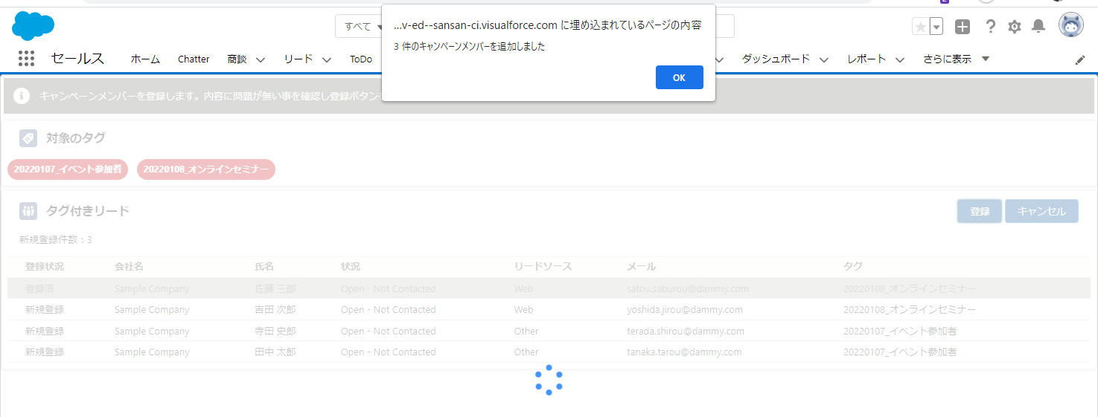The height and width of the screenshot is (417, 1098).
Task: Open the setup gear icon
Action: [x=1014, y=27]
